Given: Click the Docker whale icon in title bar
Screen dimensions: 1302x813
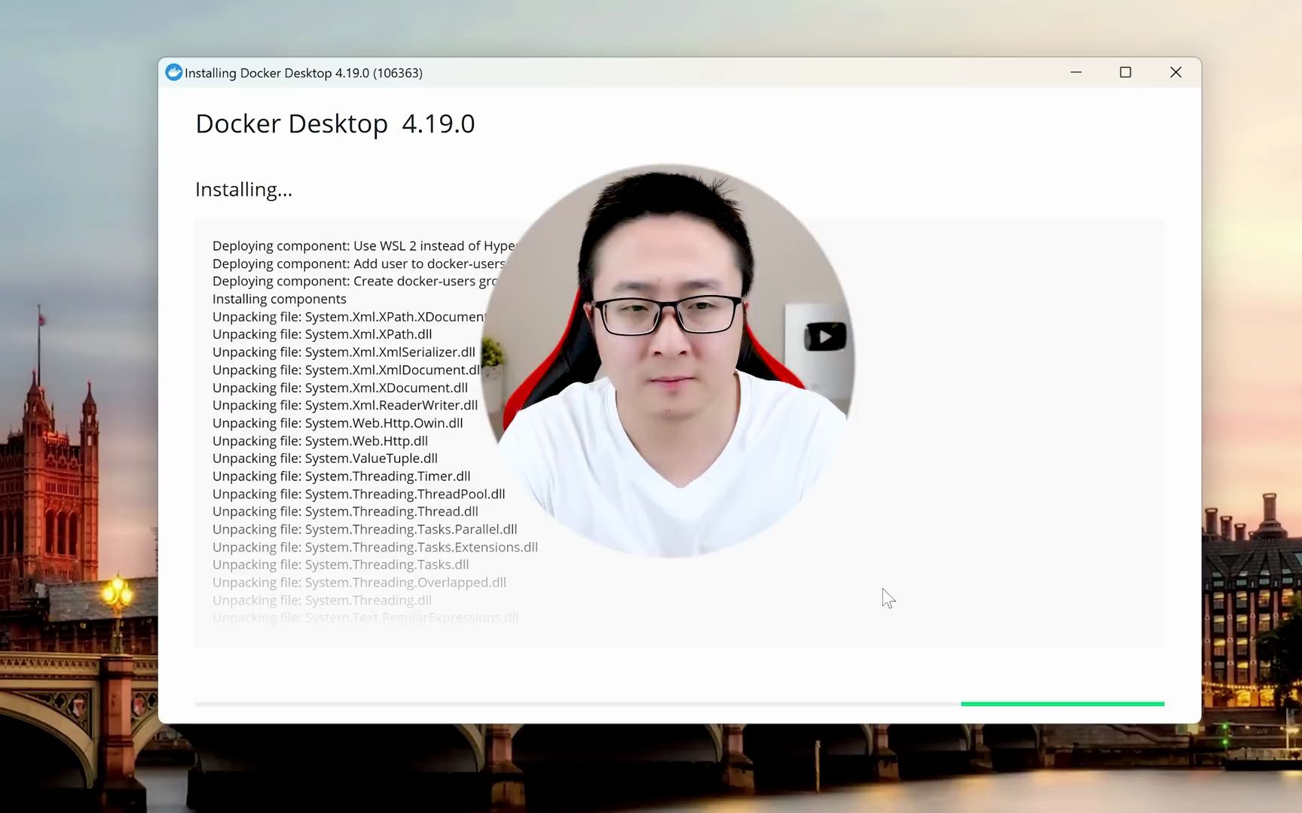Looking at the screenshot, I should pos(174,72).
